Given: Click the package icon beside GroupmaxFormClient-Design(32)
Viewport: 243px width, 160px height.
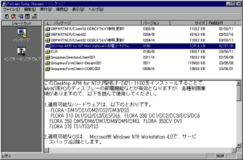Looking at the screenshot, I should [x=48, y=63].
